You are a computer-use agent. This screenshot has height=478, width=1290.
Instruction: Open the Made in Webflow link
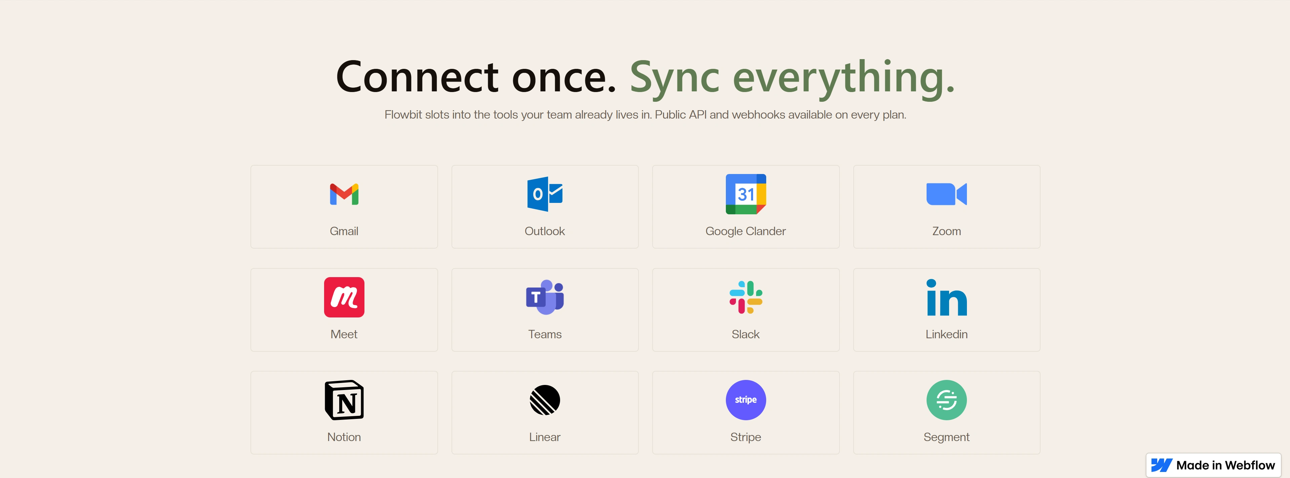(1213, 466)
